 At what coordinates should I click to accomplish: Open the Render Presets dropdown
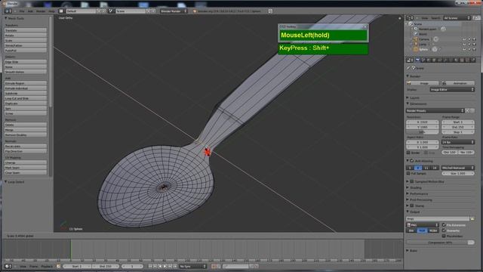coord(435,110)
